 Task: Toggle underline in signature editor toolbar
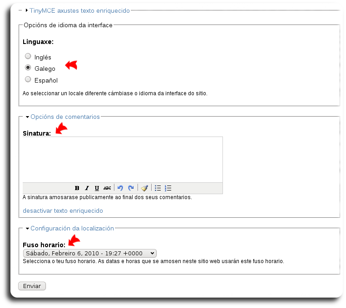[x=97, y=188]
